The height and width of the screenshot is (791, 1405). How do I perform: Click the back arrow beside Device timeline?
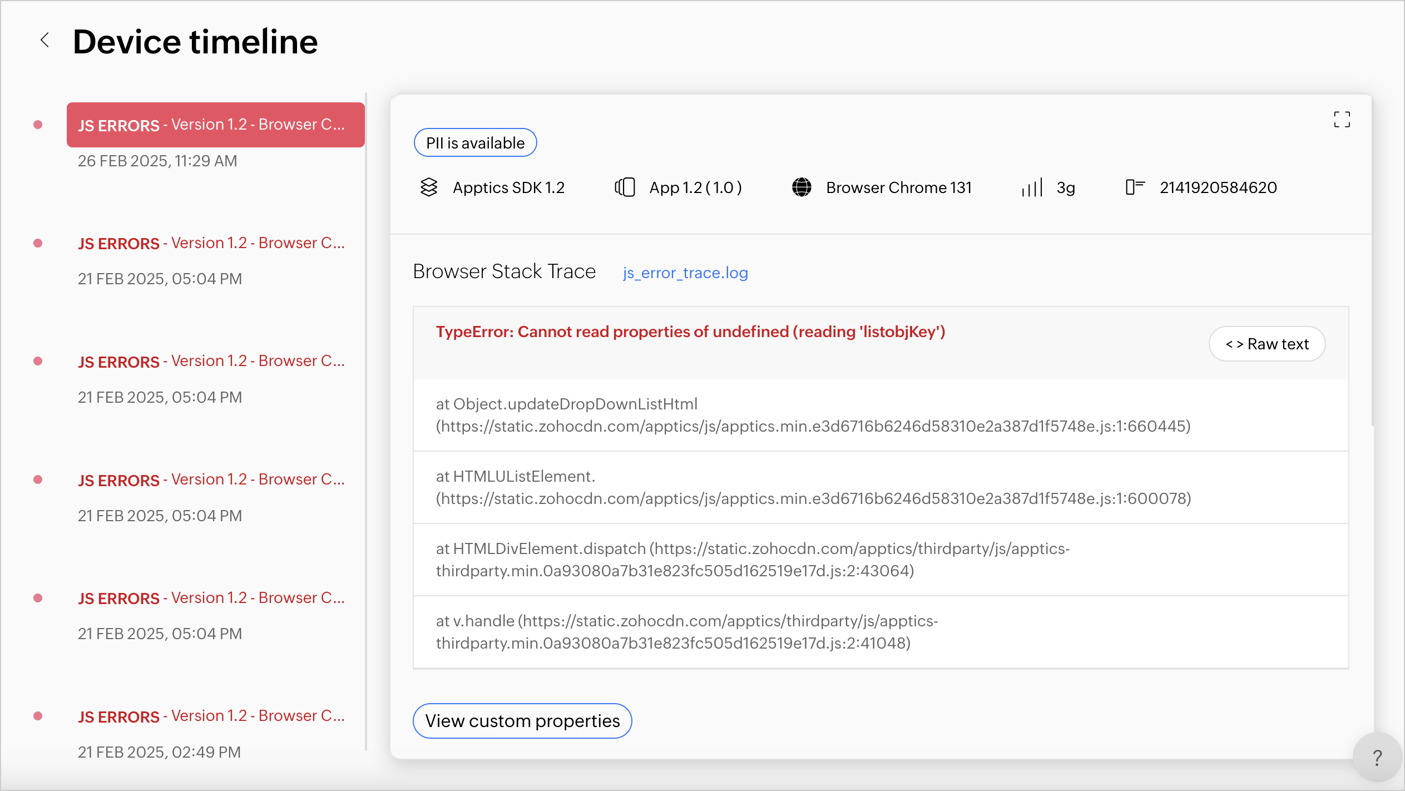pos(45,40)
